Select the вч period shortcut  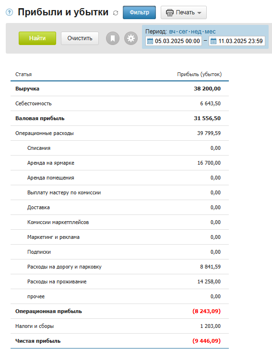(172, 32)
